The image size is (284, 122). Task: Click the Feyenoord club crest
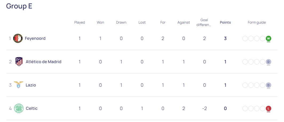(x=18, y=38)
